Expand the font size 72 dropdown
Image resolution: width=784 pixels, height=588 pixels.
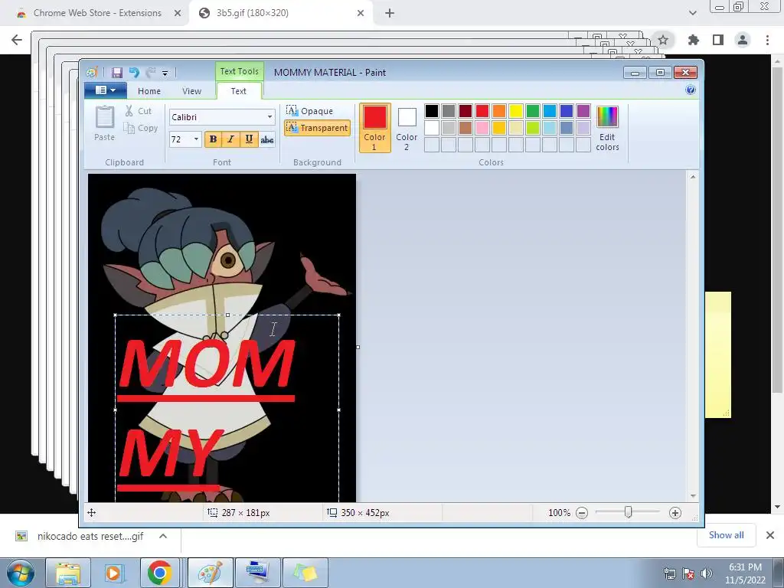(196, 139)
